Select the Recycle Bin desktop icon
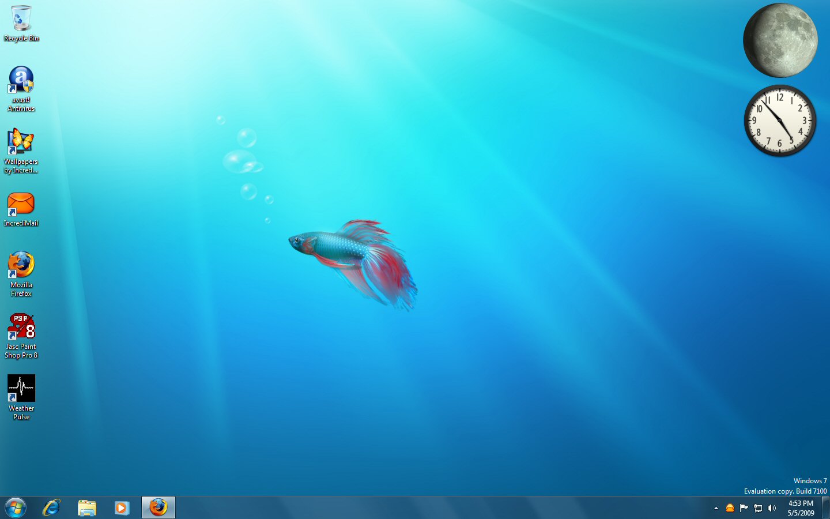The height and width of the screenshot is (519, 830). (21, 24)
